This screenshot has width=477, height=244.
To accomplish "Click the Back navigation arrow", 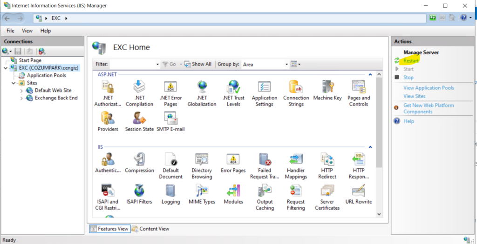I will click(x=7, y=19).
